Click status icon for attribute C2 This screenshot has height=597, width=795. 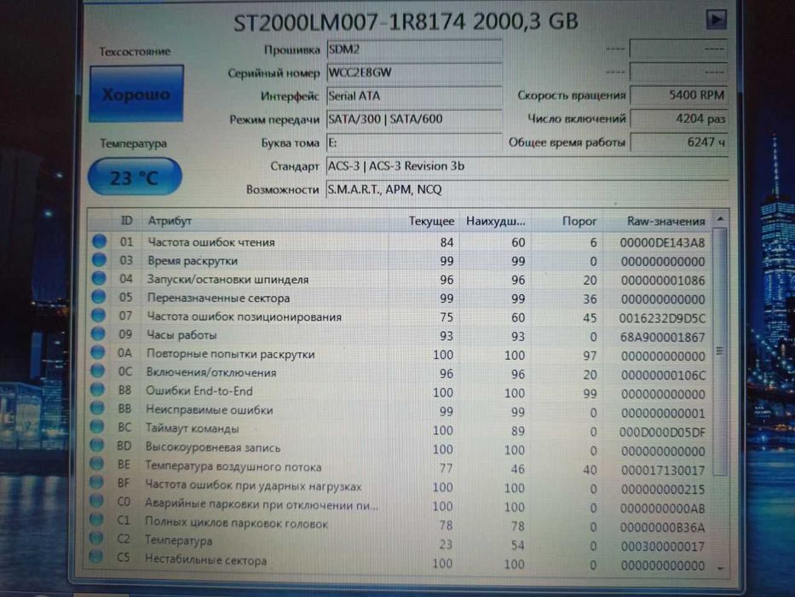point(95,538)
